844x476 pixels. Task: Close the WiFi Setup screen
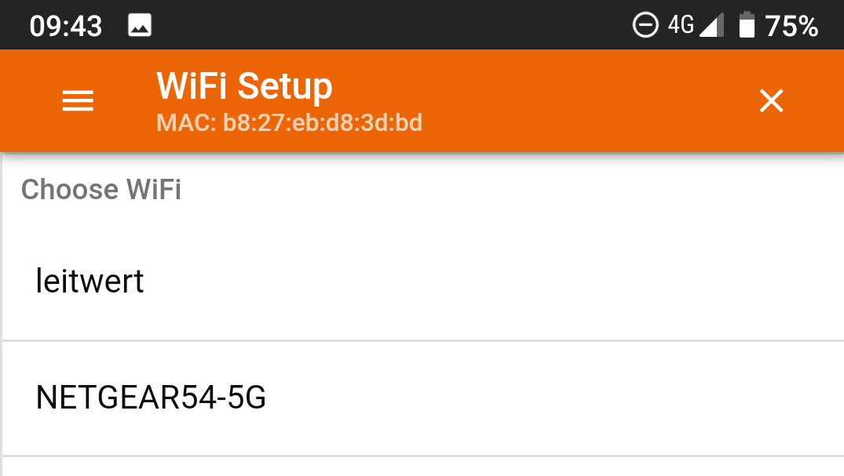771,100
